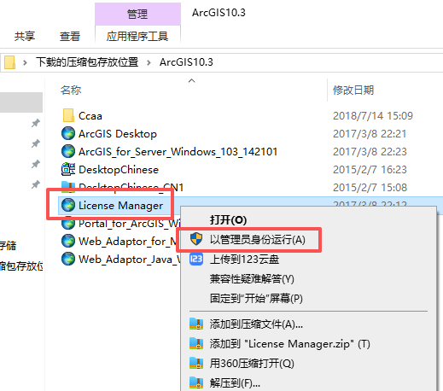Viewport: 443px width, 391px height.
Task: Click the icon beside 用360压缩打开(Q)
Action: coord(196,363)
